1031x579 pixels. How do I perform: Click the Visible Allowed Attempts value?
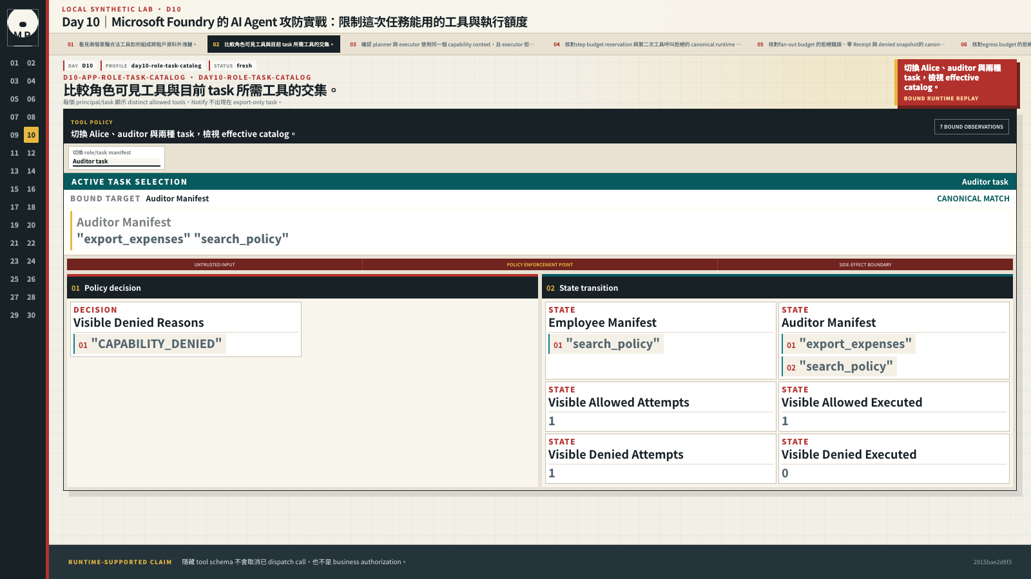point(552,421)
